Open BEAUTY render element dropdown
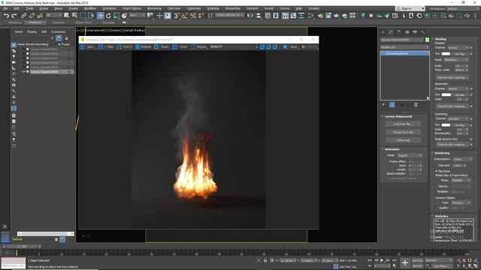Image resolution: width=481 pixels, height=270 pixels. [234, 46]
